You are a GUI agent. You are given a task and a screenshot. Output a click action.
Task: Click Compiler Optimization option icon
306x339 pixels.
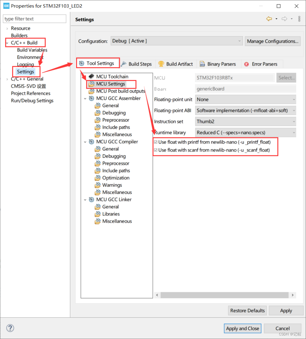(98, 178)
